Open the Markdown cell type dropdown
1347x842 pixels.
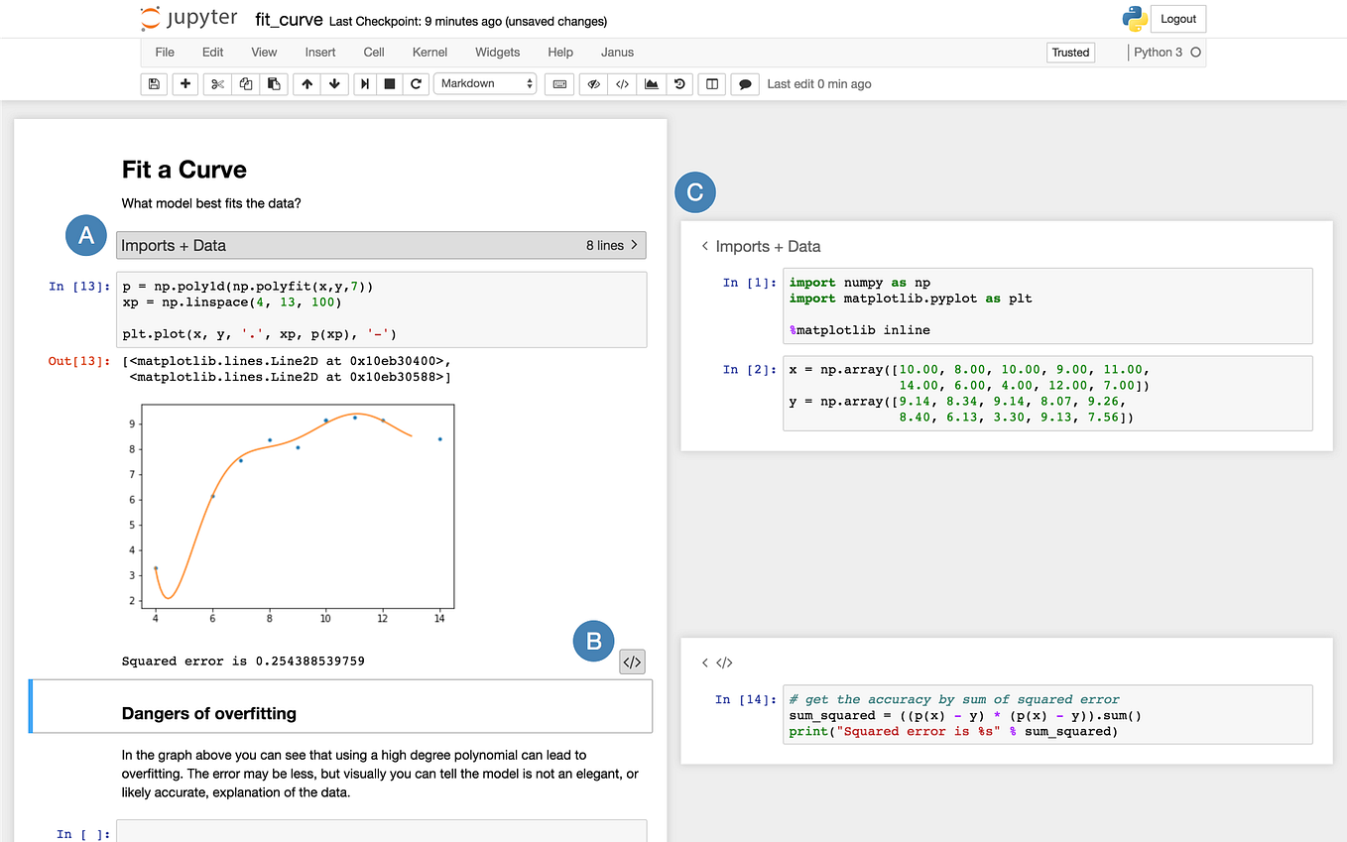click(485, 84)
